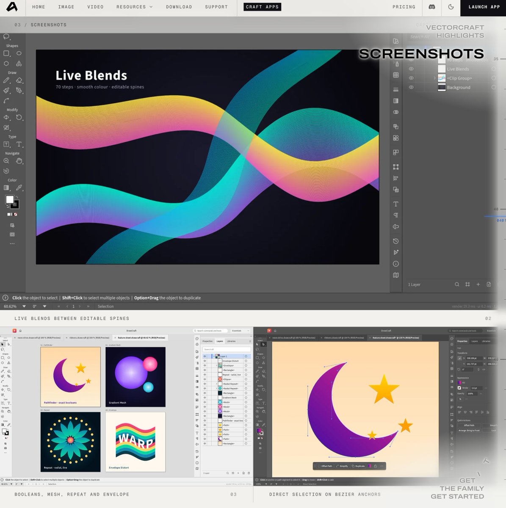Open Discord link in site header
This screenshot has height=508, width=506.
point(432,7)
